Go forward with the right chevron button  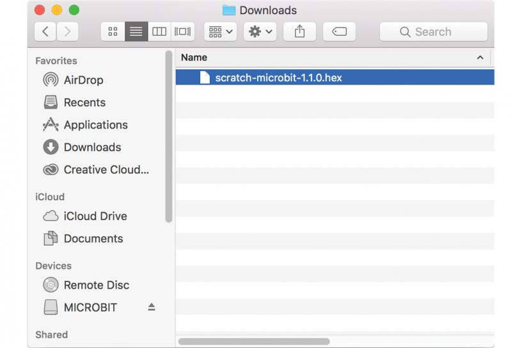(x=68, y=31)
